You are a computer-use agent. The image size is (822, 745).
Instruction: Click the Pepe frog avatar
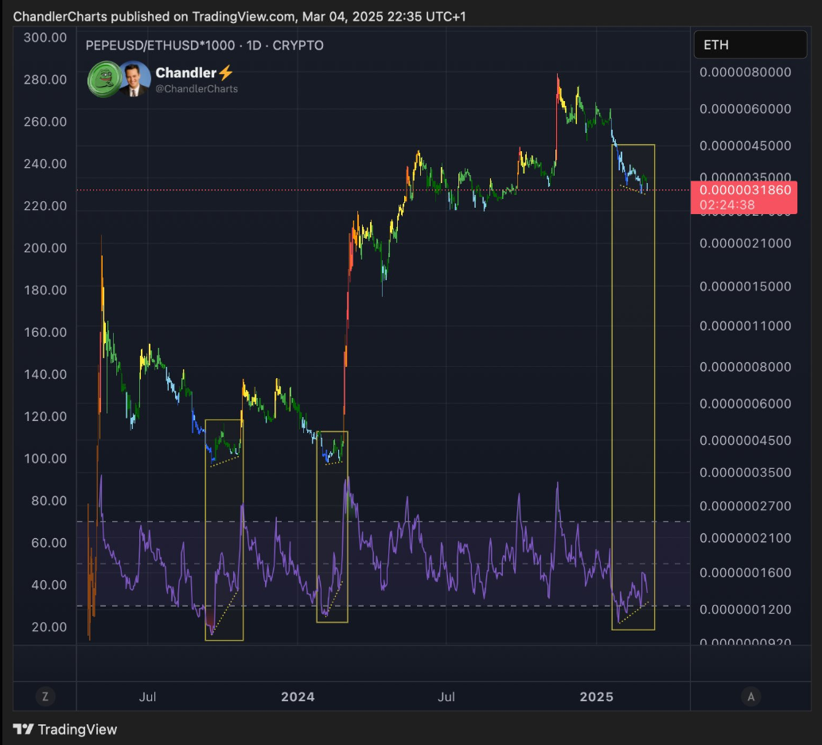click(x=101, y=79)
